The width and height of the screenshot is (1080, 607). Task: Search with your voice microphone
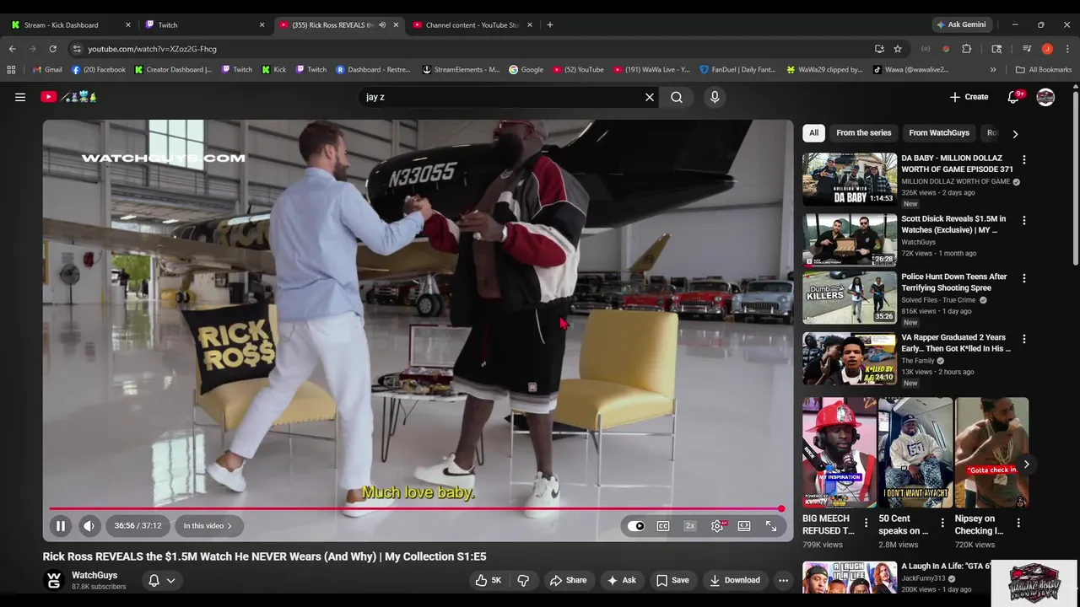coord(715,97)
